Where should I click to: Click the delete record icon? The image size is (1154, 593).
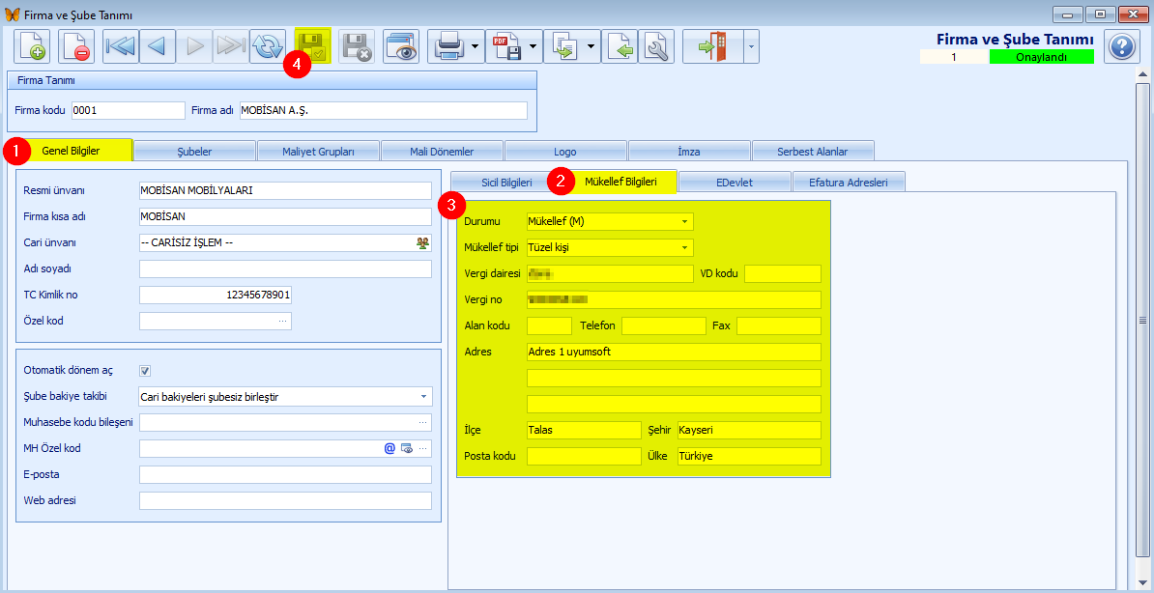[x=76, y=47]
